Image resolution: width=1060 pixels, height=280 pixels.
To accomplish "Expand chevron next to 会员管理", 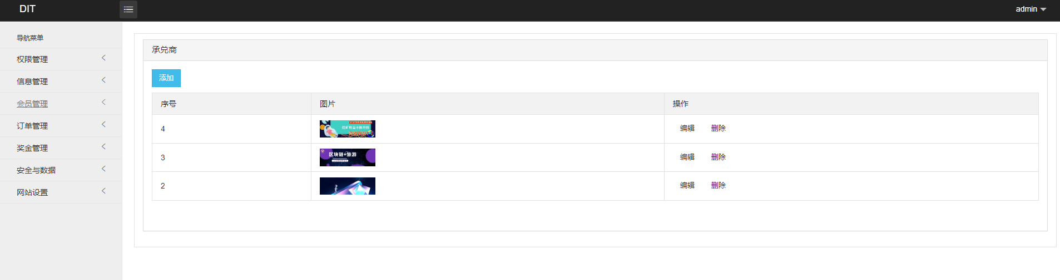I will pos(103,103).
